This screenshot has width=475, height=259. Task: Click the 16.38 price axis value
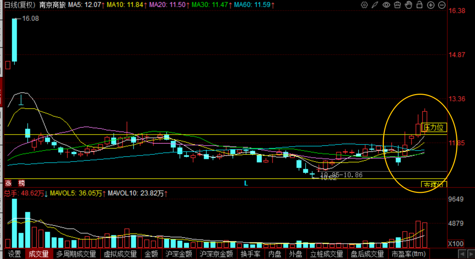tap(457, 11)
